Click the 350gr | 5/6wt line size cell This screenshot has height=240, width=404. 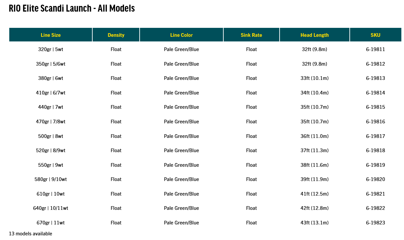[x=51, y=64]
